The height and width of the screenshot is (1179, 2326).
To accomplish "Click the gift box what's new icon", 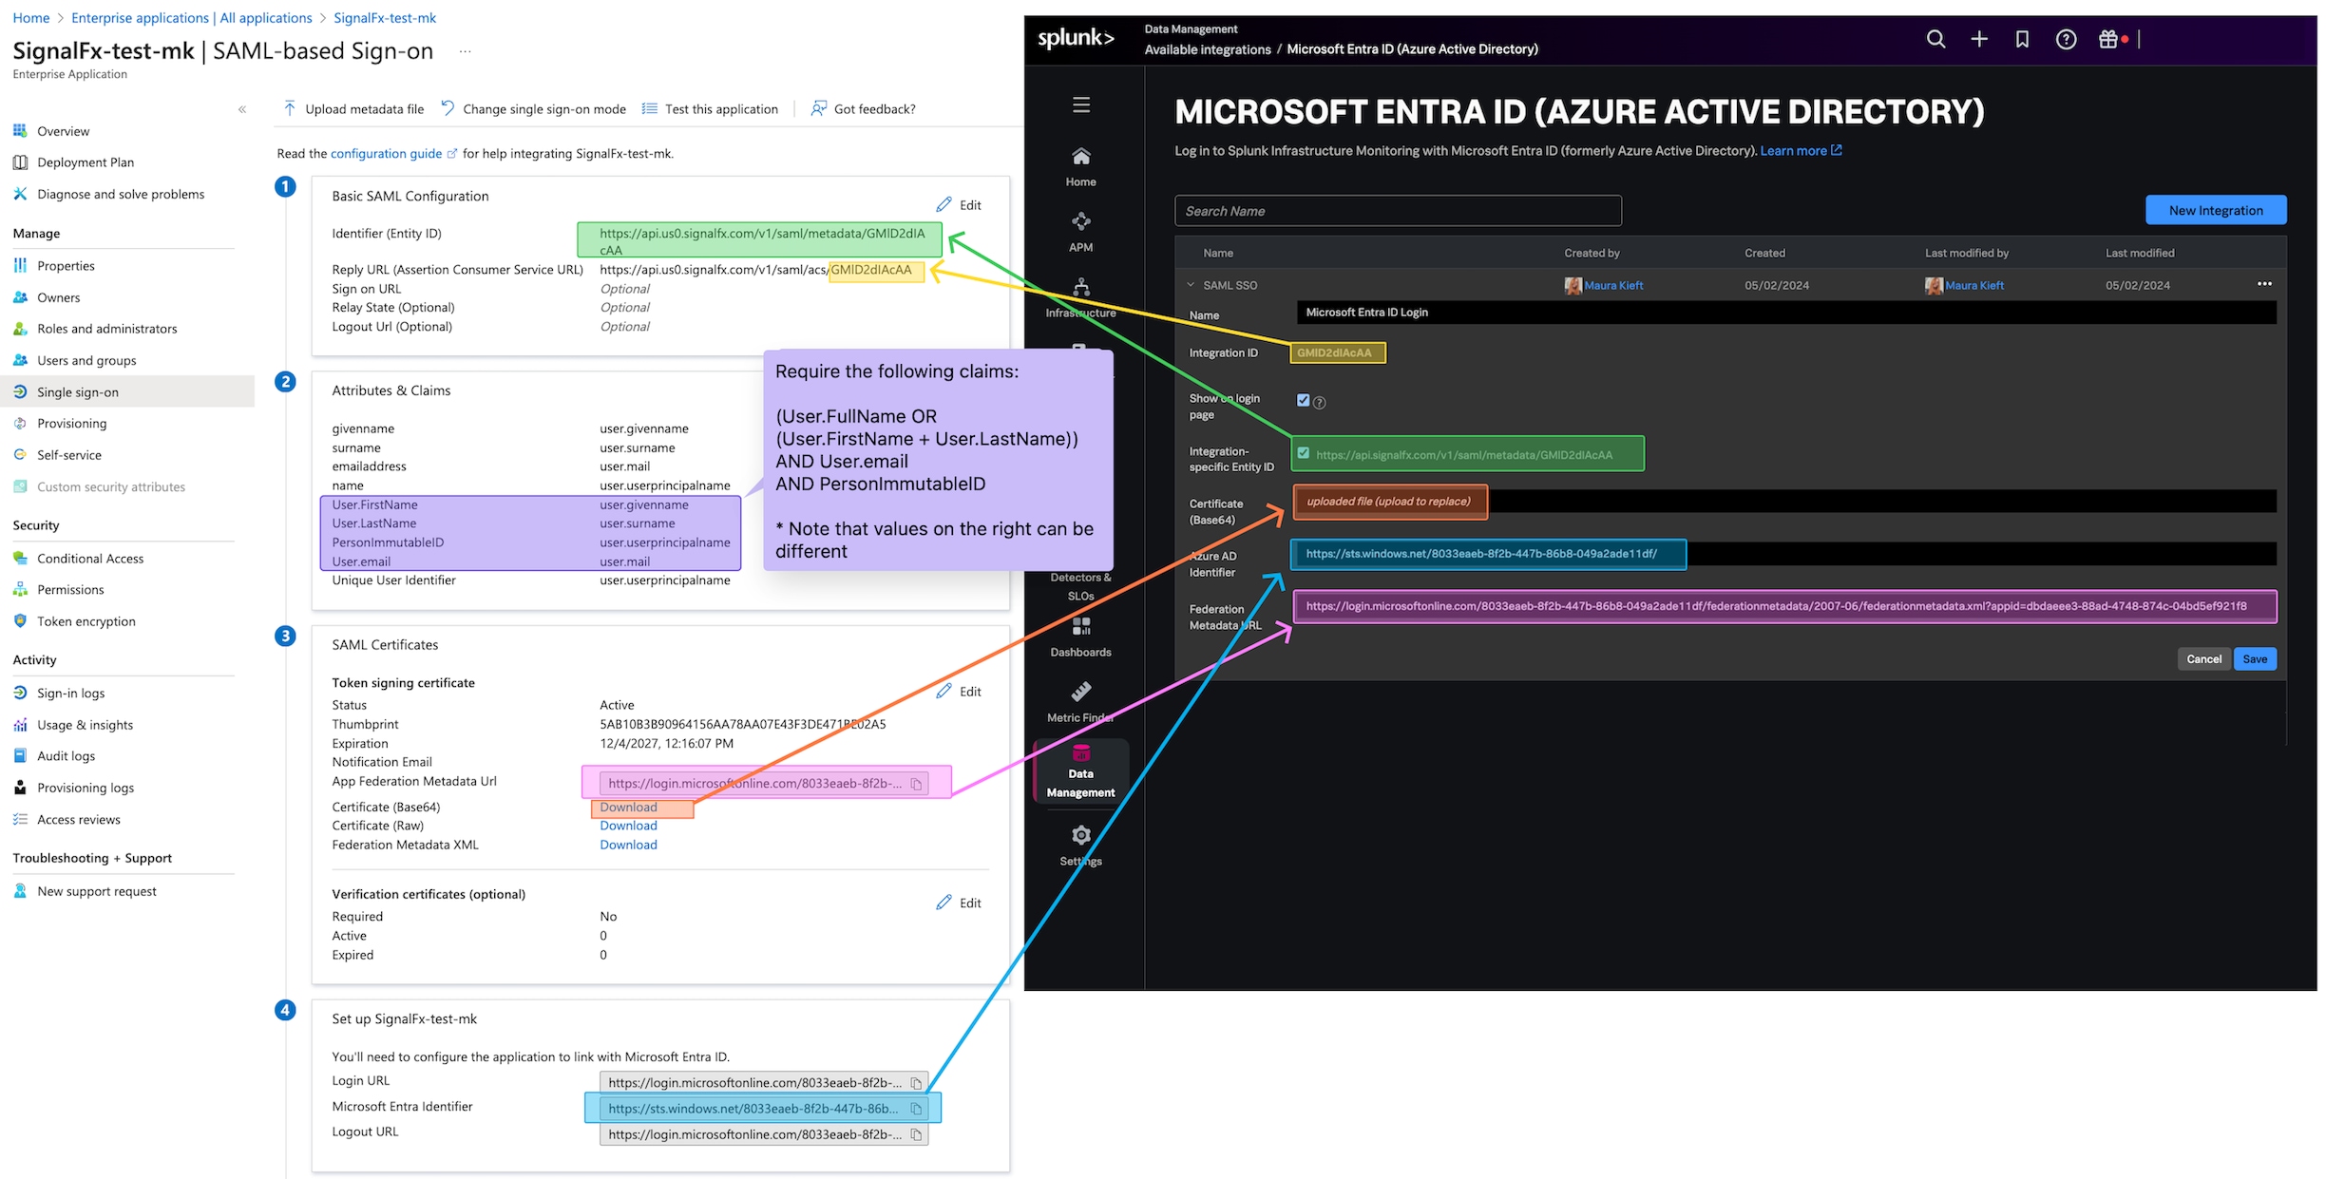I will pos(2109,39).
